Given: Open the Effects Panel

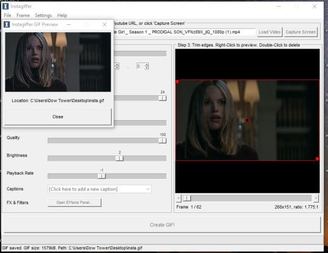Looking at the screenshot, I should pos(75,203).
